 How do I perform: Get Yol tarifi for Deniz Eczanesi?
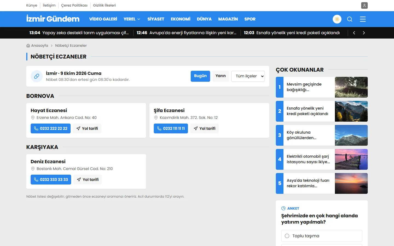pos(88,180)
